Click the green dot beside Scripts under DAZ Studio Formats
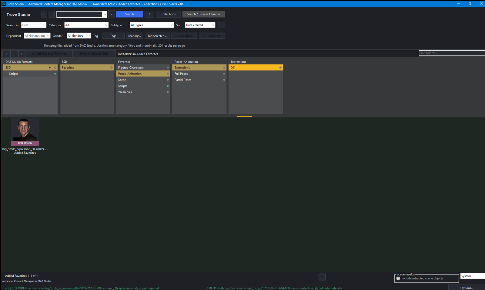This screenshot has height=290, width=485. click(x=55, y=74)
